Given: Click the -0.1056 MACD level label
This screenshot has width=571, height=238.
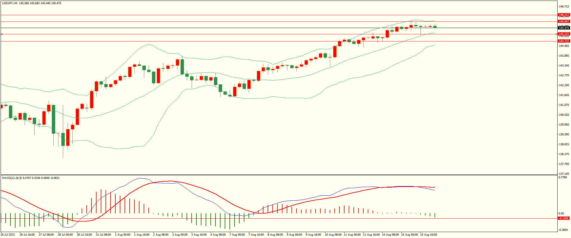Looking at the screenshot, I should [564, 218].
